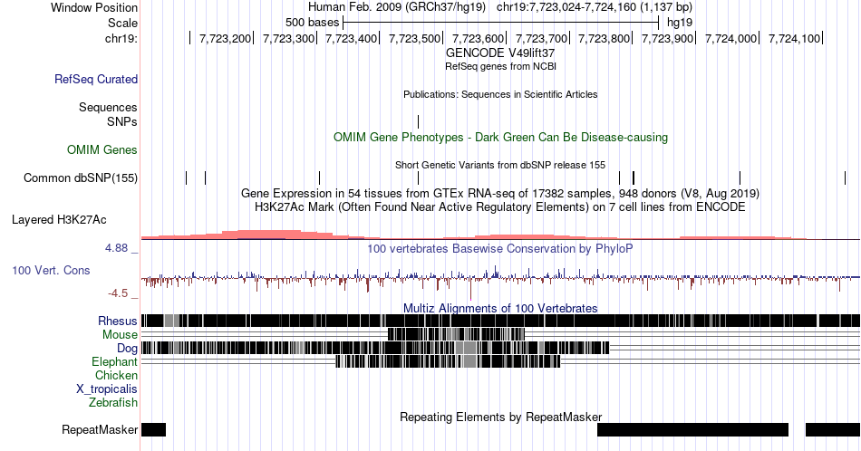Click the RepeatMasker track label
The width and height of the screenshot is (861, 451).
(100, 429)
